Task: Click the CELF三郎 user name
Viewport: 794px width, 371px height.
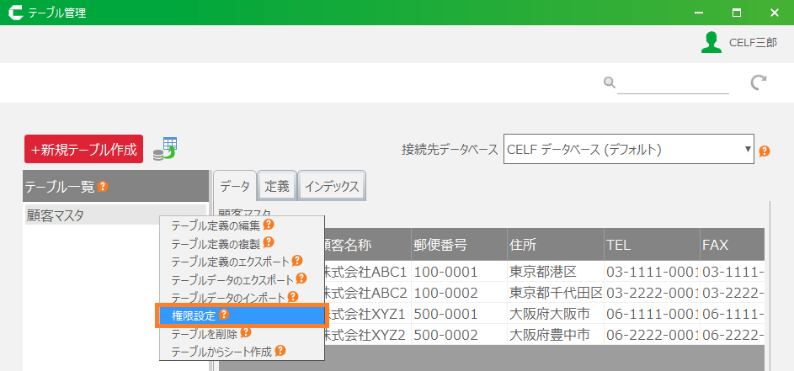Action: point(753,43)
